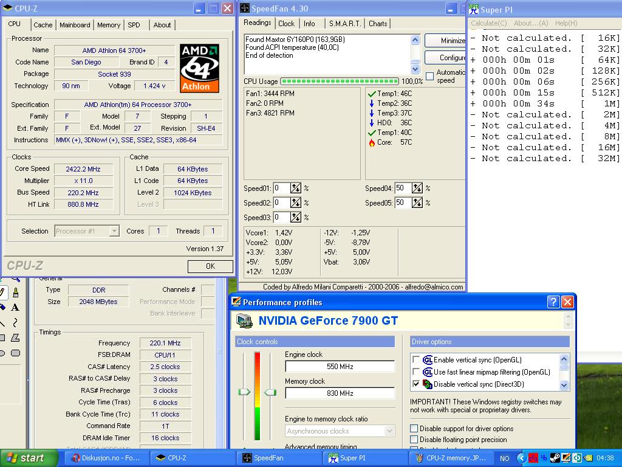Click the down arrow icon beside Temp2: 36C
Image resolution: width=622 pixels, height=467 pixels.
pyautogui.click(x=371, y=103)
